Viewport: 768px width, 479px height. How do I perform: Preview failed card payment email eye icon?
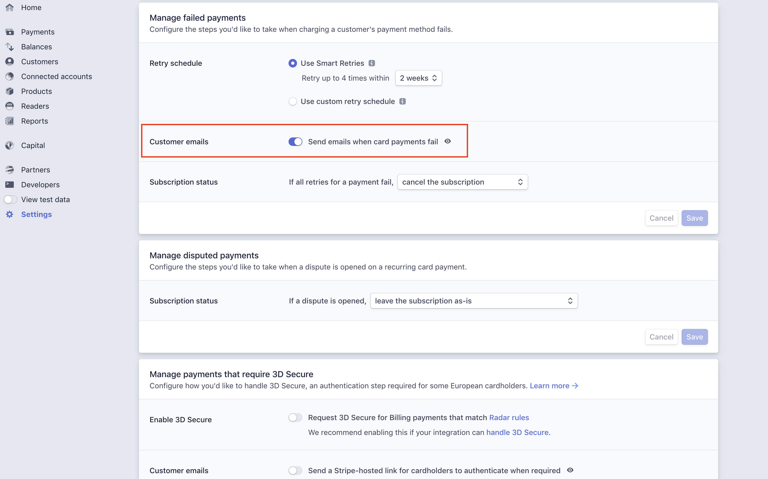click(447, 141)
